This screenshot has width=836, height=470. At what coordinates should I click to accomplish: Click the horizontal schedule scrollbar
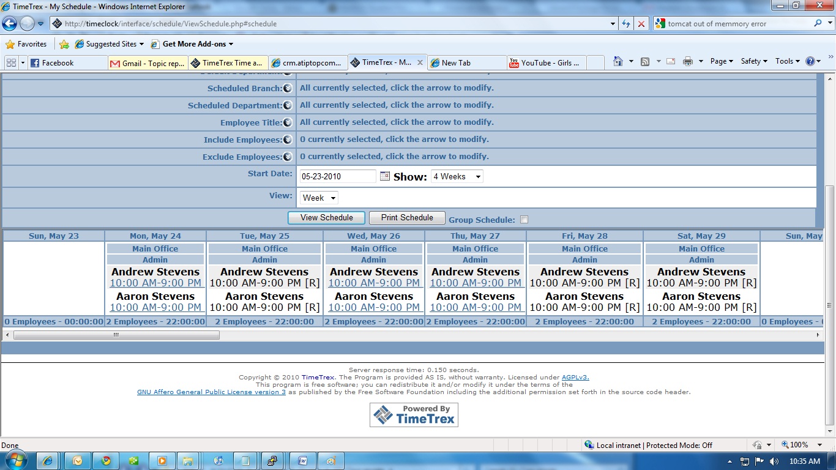pos(116,335)
